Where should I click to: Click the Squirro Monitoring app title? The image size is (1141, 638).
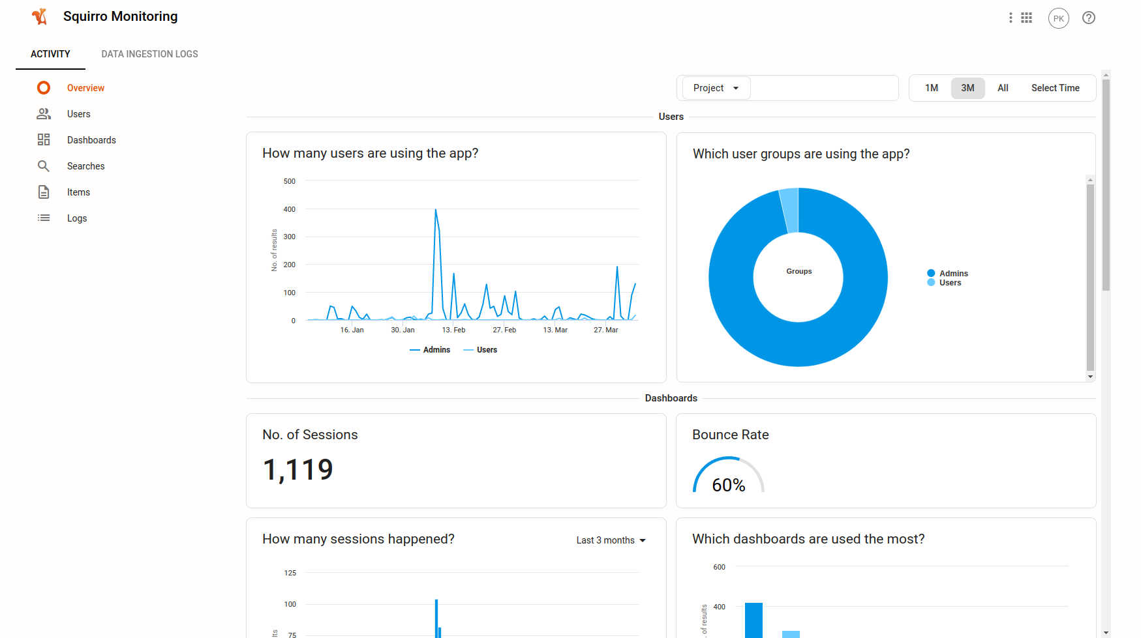[120, 16]
